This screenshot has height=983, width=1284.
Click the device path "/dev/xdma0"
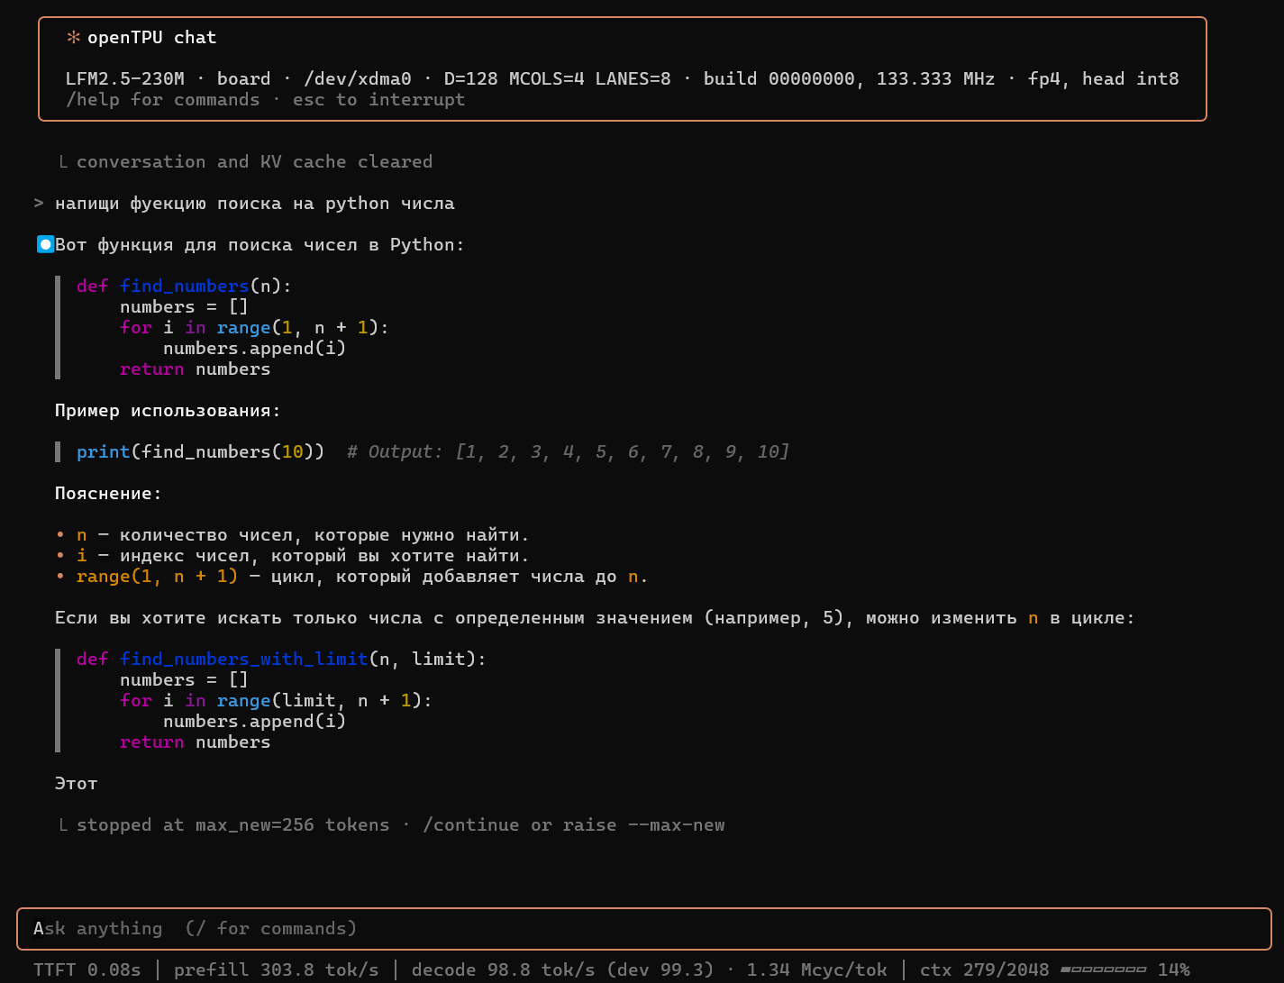pos(358,79)
